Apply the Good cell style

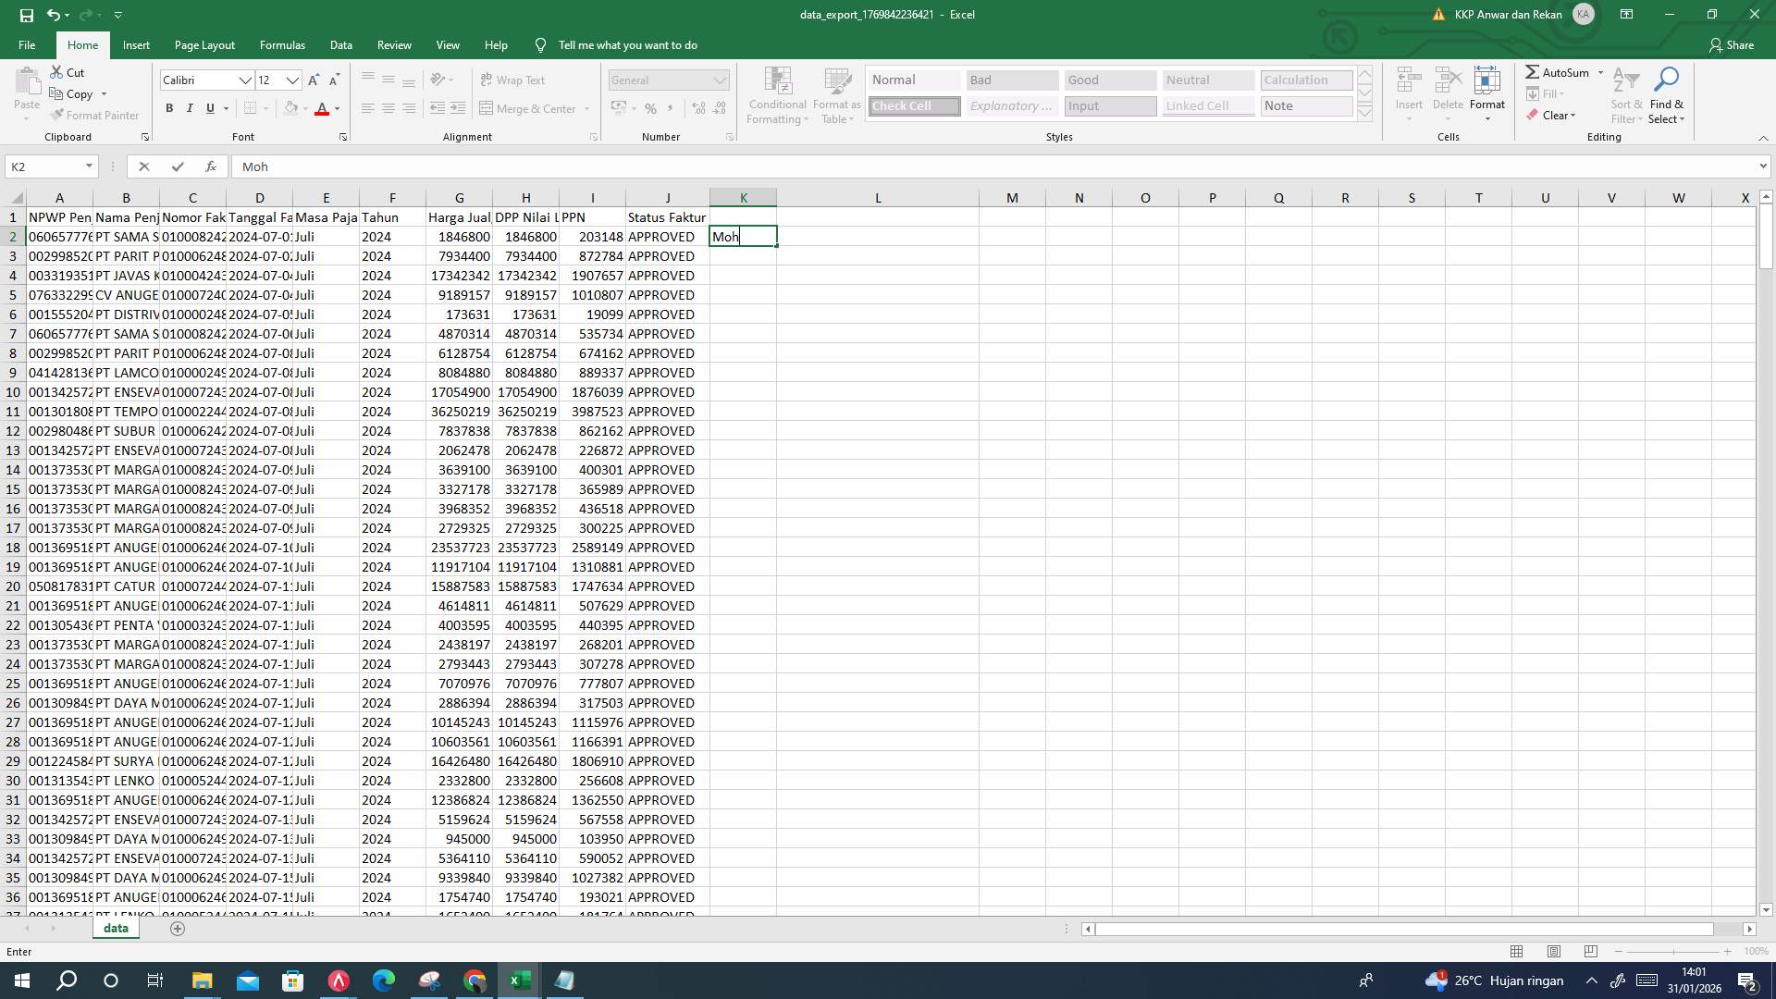1108,80
